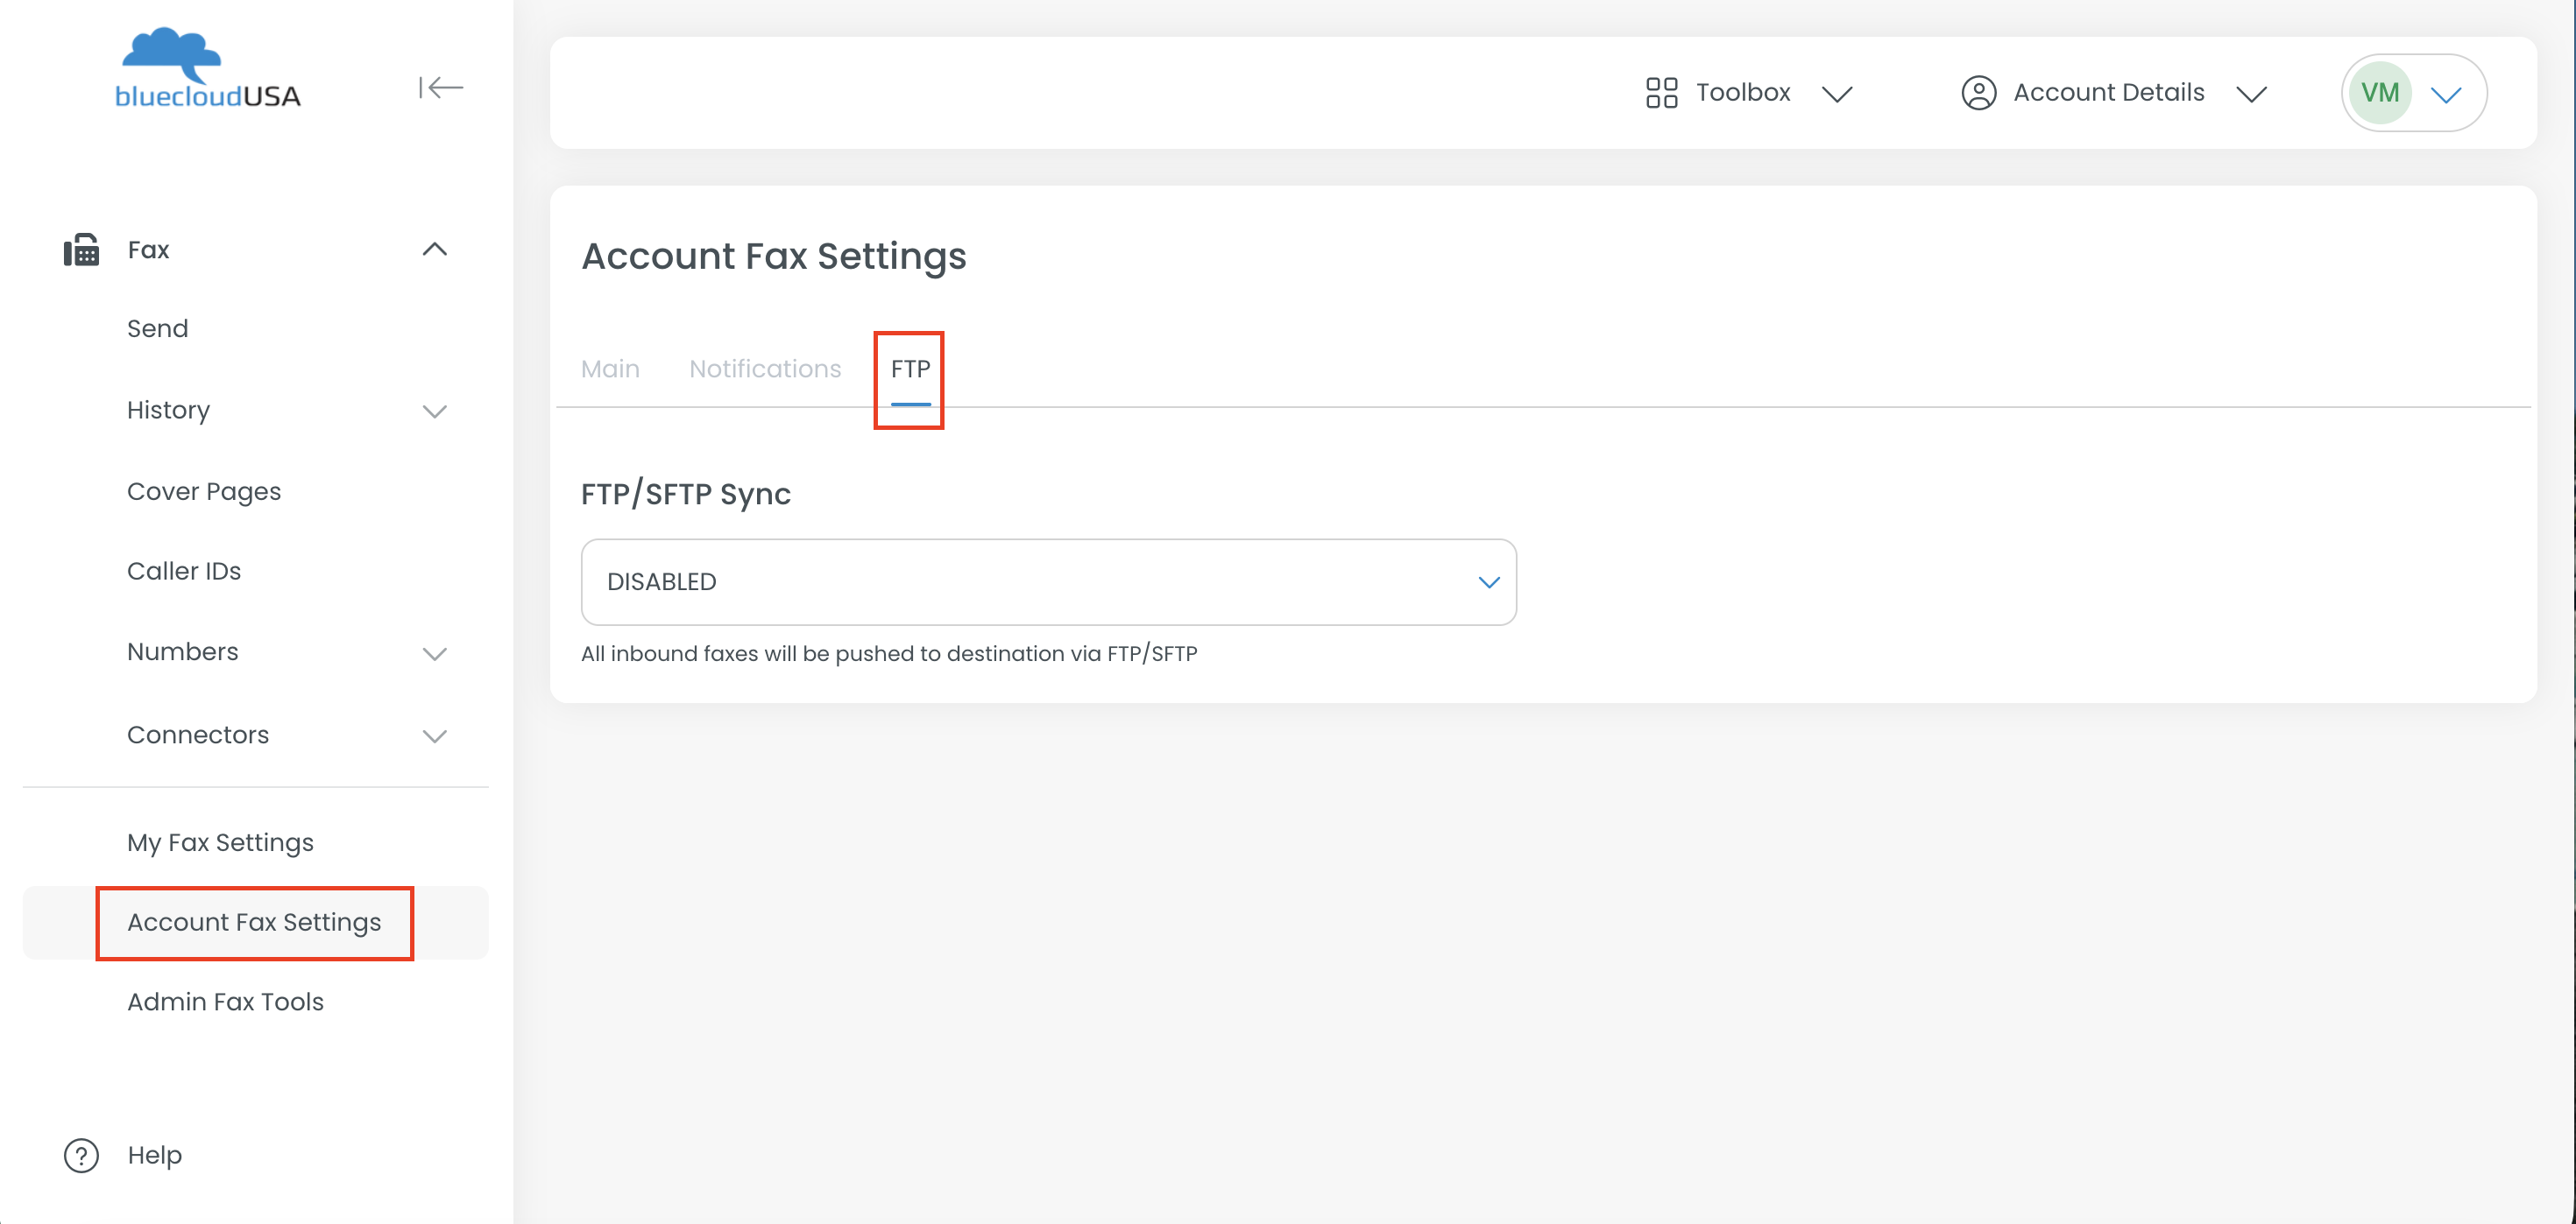This screenshot has height=1224, width=2576.
Task: Collapse sidebar with the arrow icon
Action: pyautogui.click(x=440, y=88)
